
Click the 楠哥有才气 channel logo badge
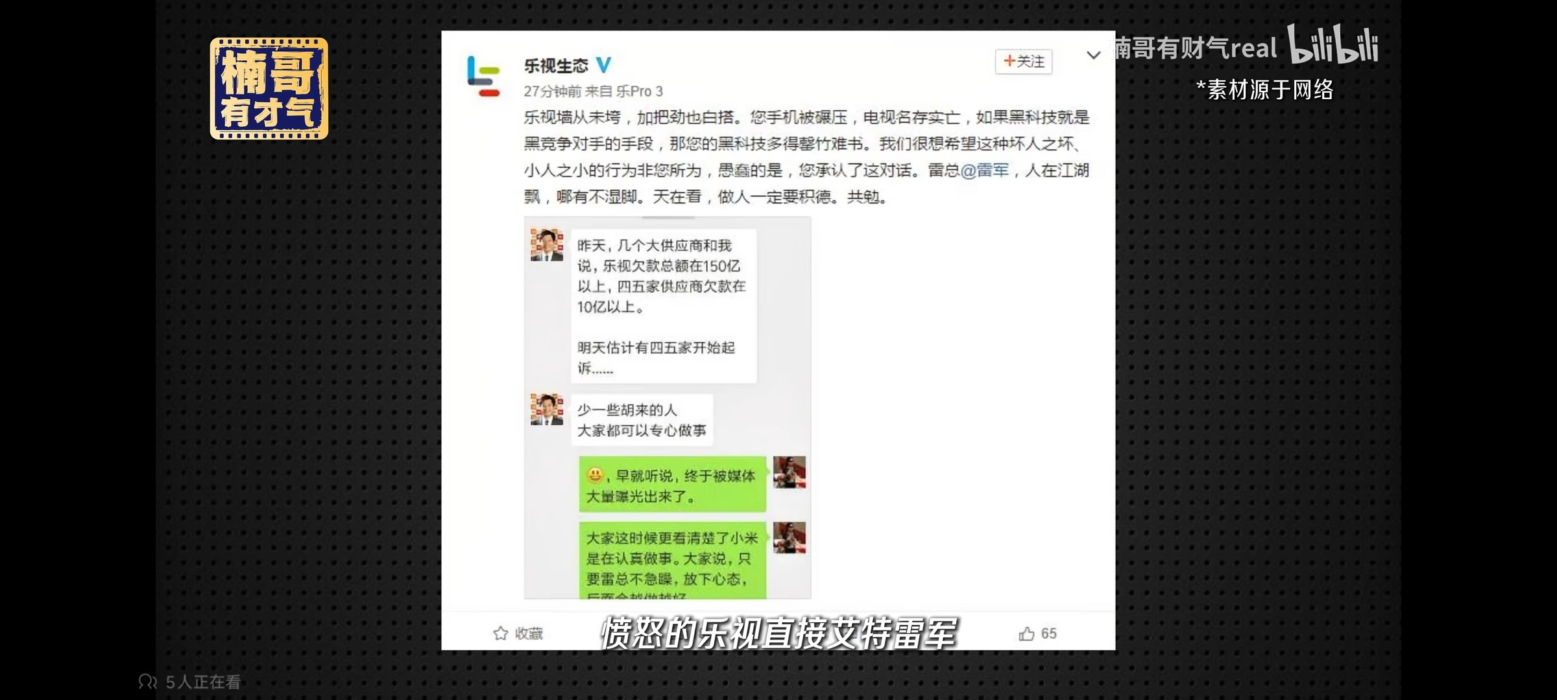269,89
